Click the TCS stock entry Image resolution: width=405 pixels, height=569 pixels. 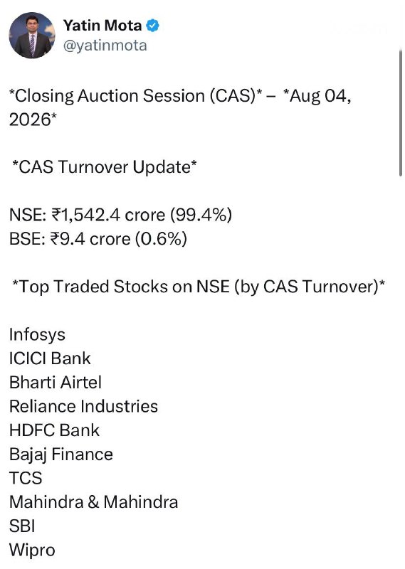pos(26,478)
